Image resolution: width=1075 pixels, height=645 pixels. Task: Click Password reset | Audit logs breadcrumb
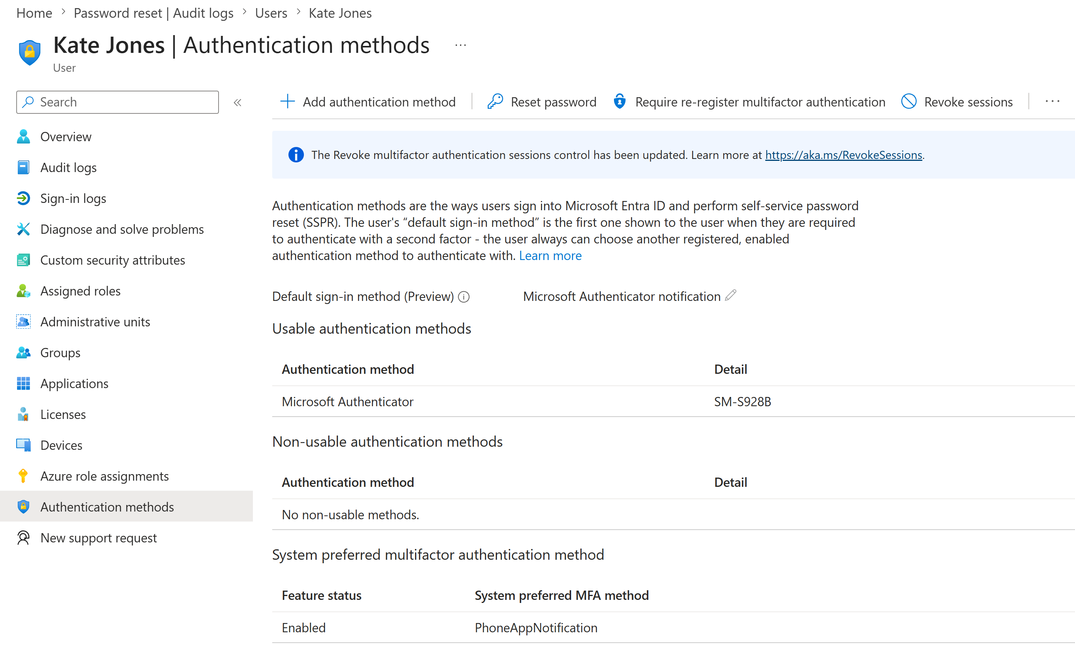click(154, 13)
